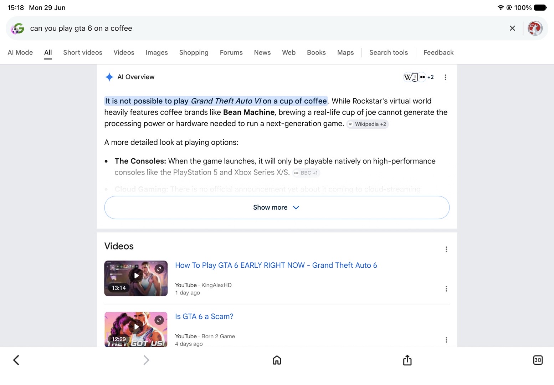The image size is (554, 385).
Task: Clear the search query with X icon
Action: (x=512, y=28)
